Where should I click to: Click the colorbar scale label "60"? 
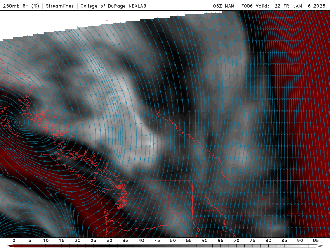[x=205, y=241]
